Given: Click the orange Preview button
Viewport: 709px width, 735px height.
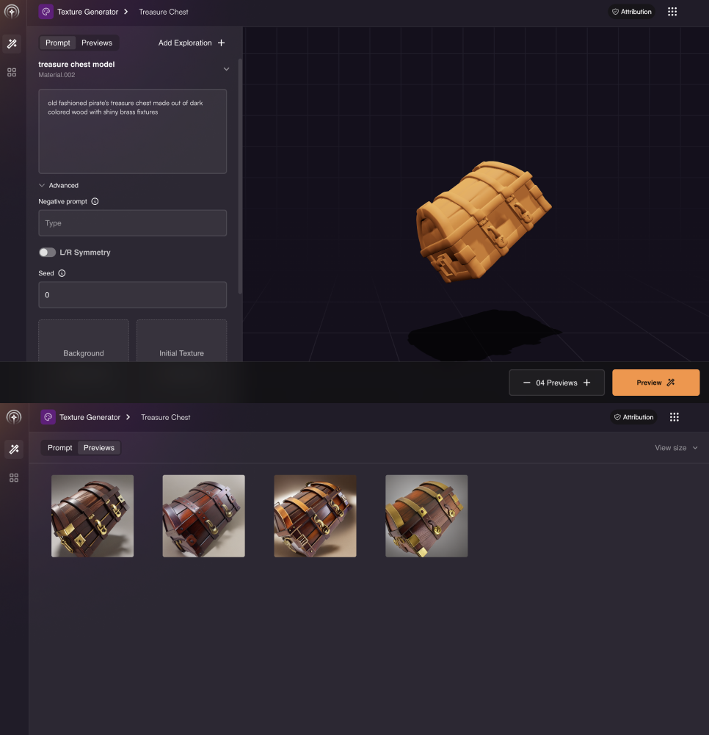Looking at the screenshot, I should coord(655,383).
